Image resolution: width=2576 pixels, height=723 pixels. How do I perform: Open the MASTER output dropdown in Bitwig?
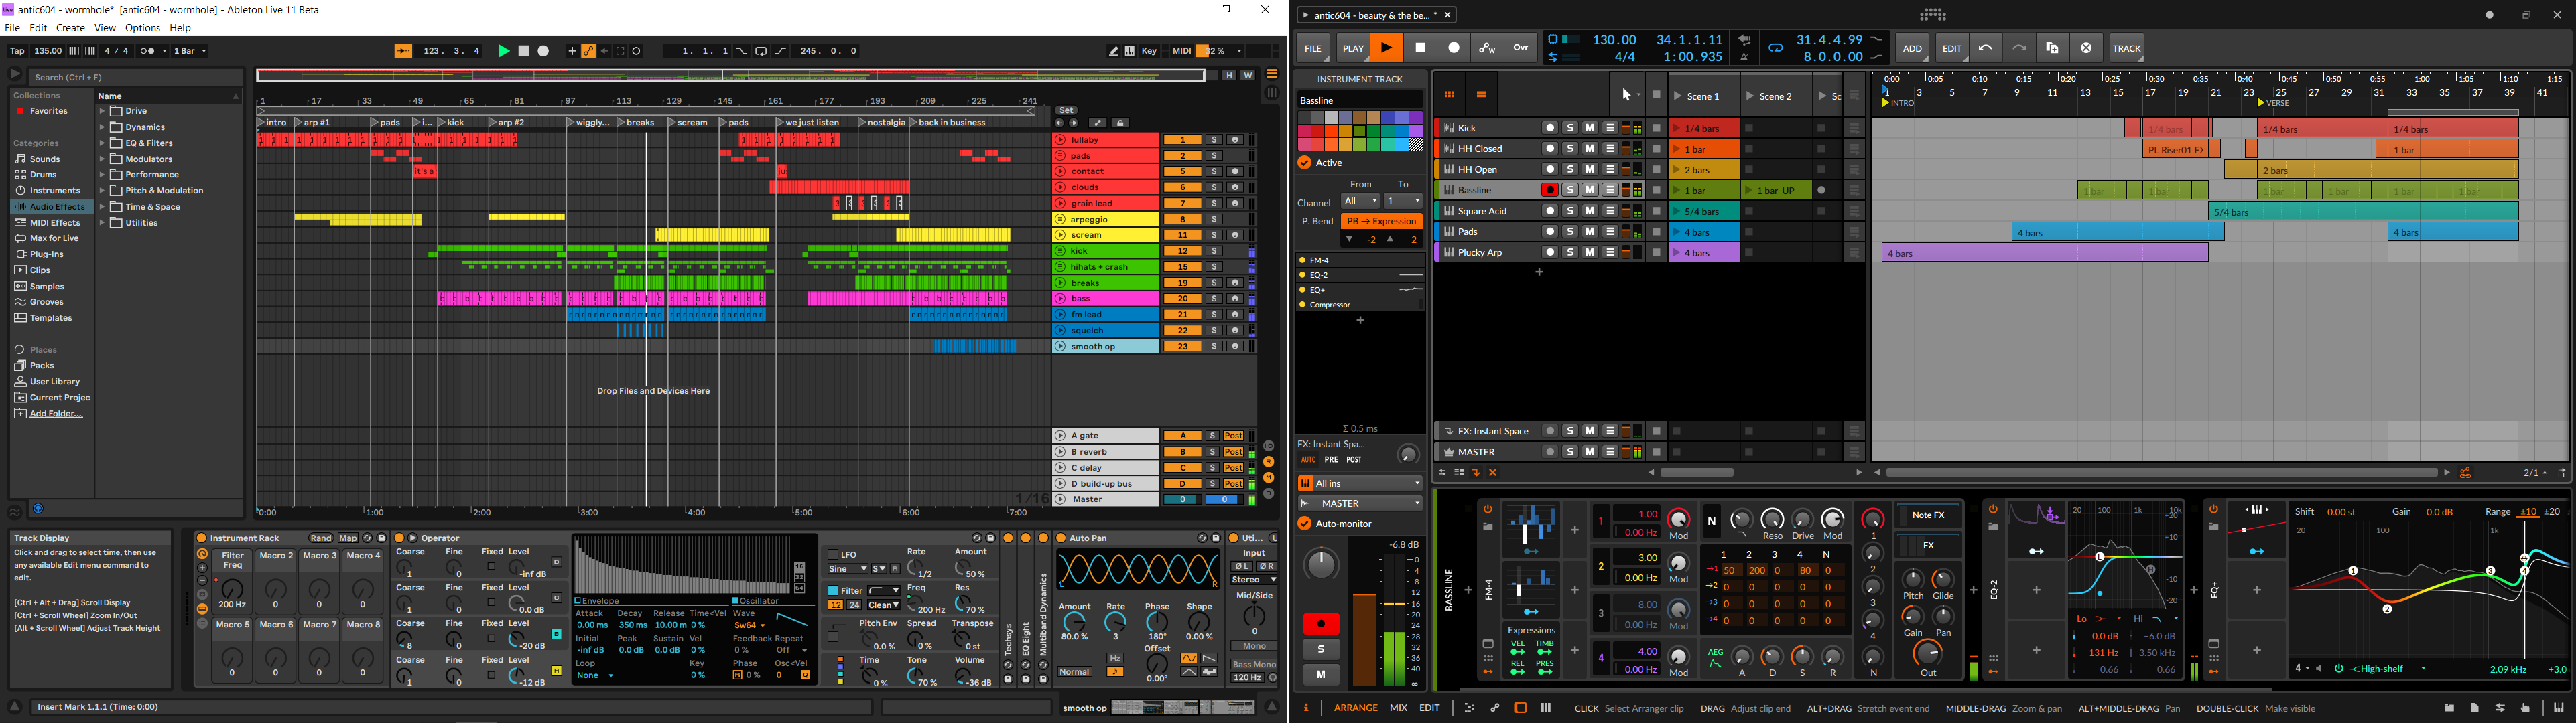click(1360, 503)
